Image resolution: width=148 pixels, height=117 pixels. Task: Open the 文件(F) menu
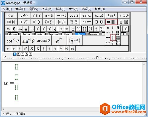pyautogui.click(x=7, y=9)
